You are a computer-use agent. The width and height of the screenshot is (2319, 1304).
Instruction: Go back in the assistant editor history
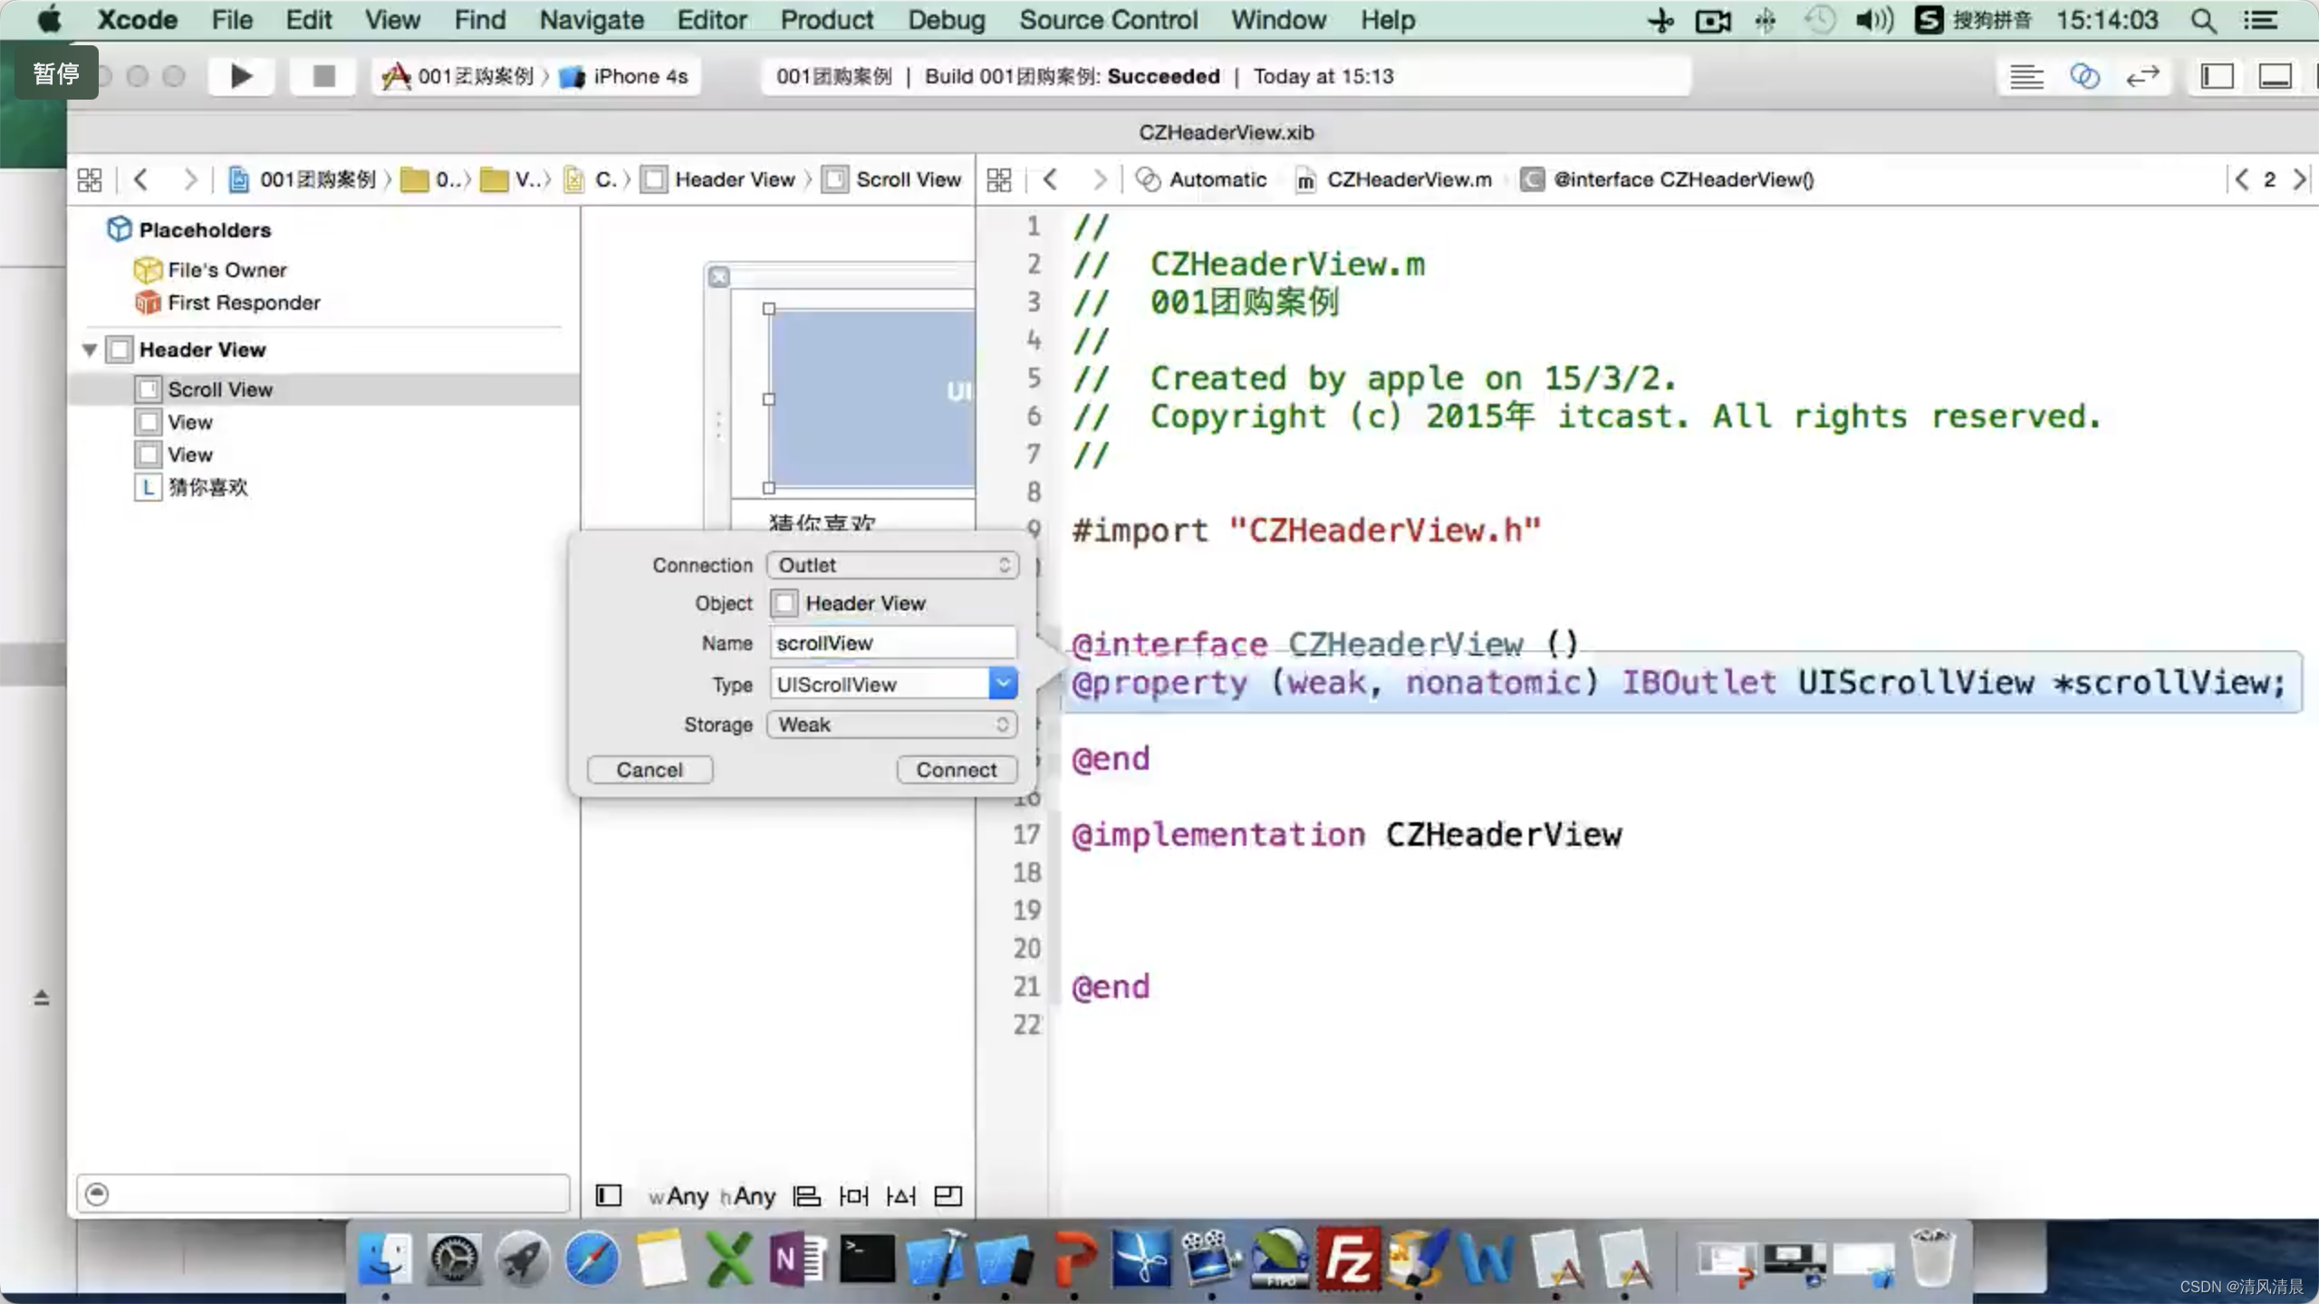tap(1050, 179)
